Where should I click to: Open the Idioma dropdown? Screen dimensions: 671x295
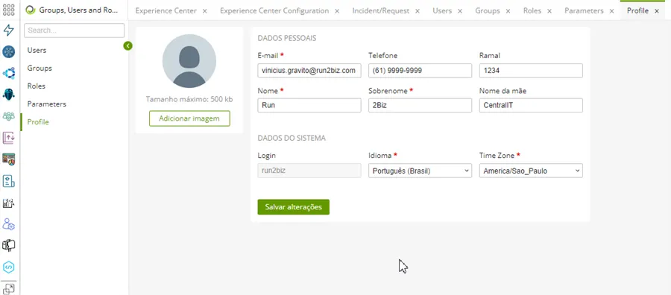pos(420,171)
